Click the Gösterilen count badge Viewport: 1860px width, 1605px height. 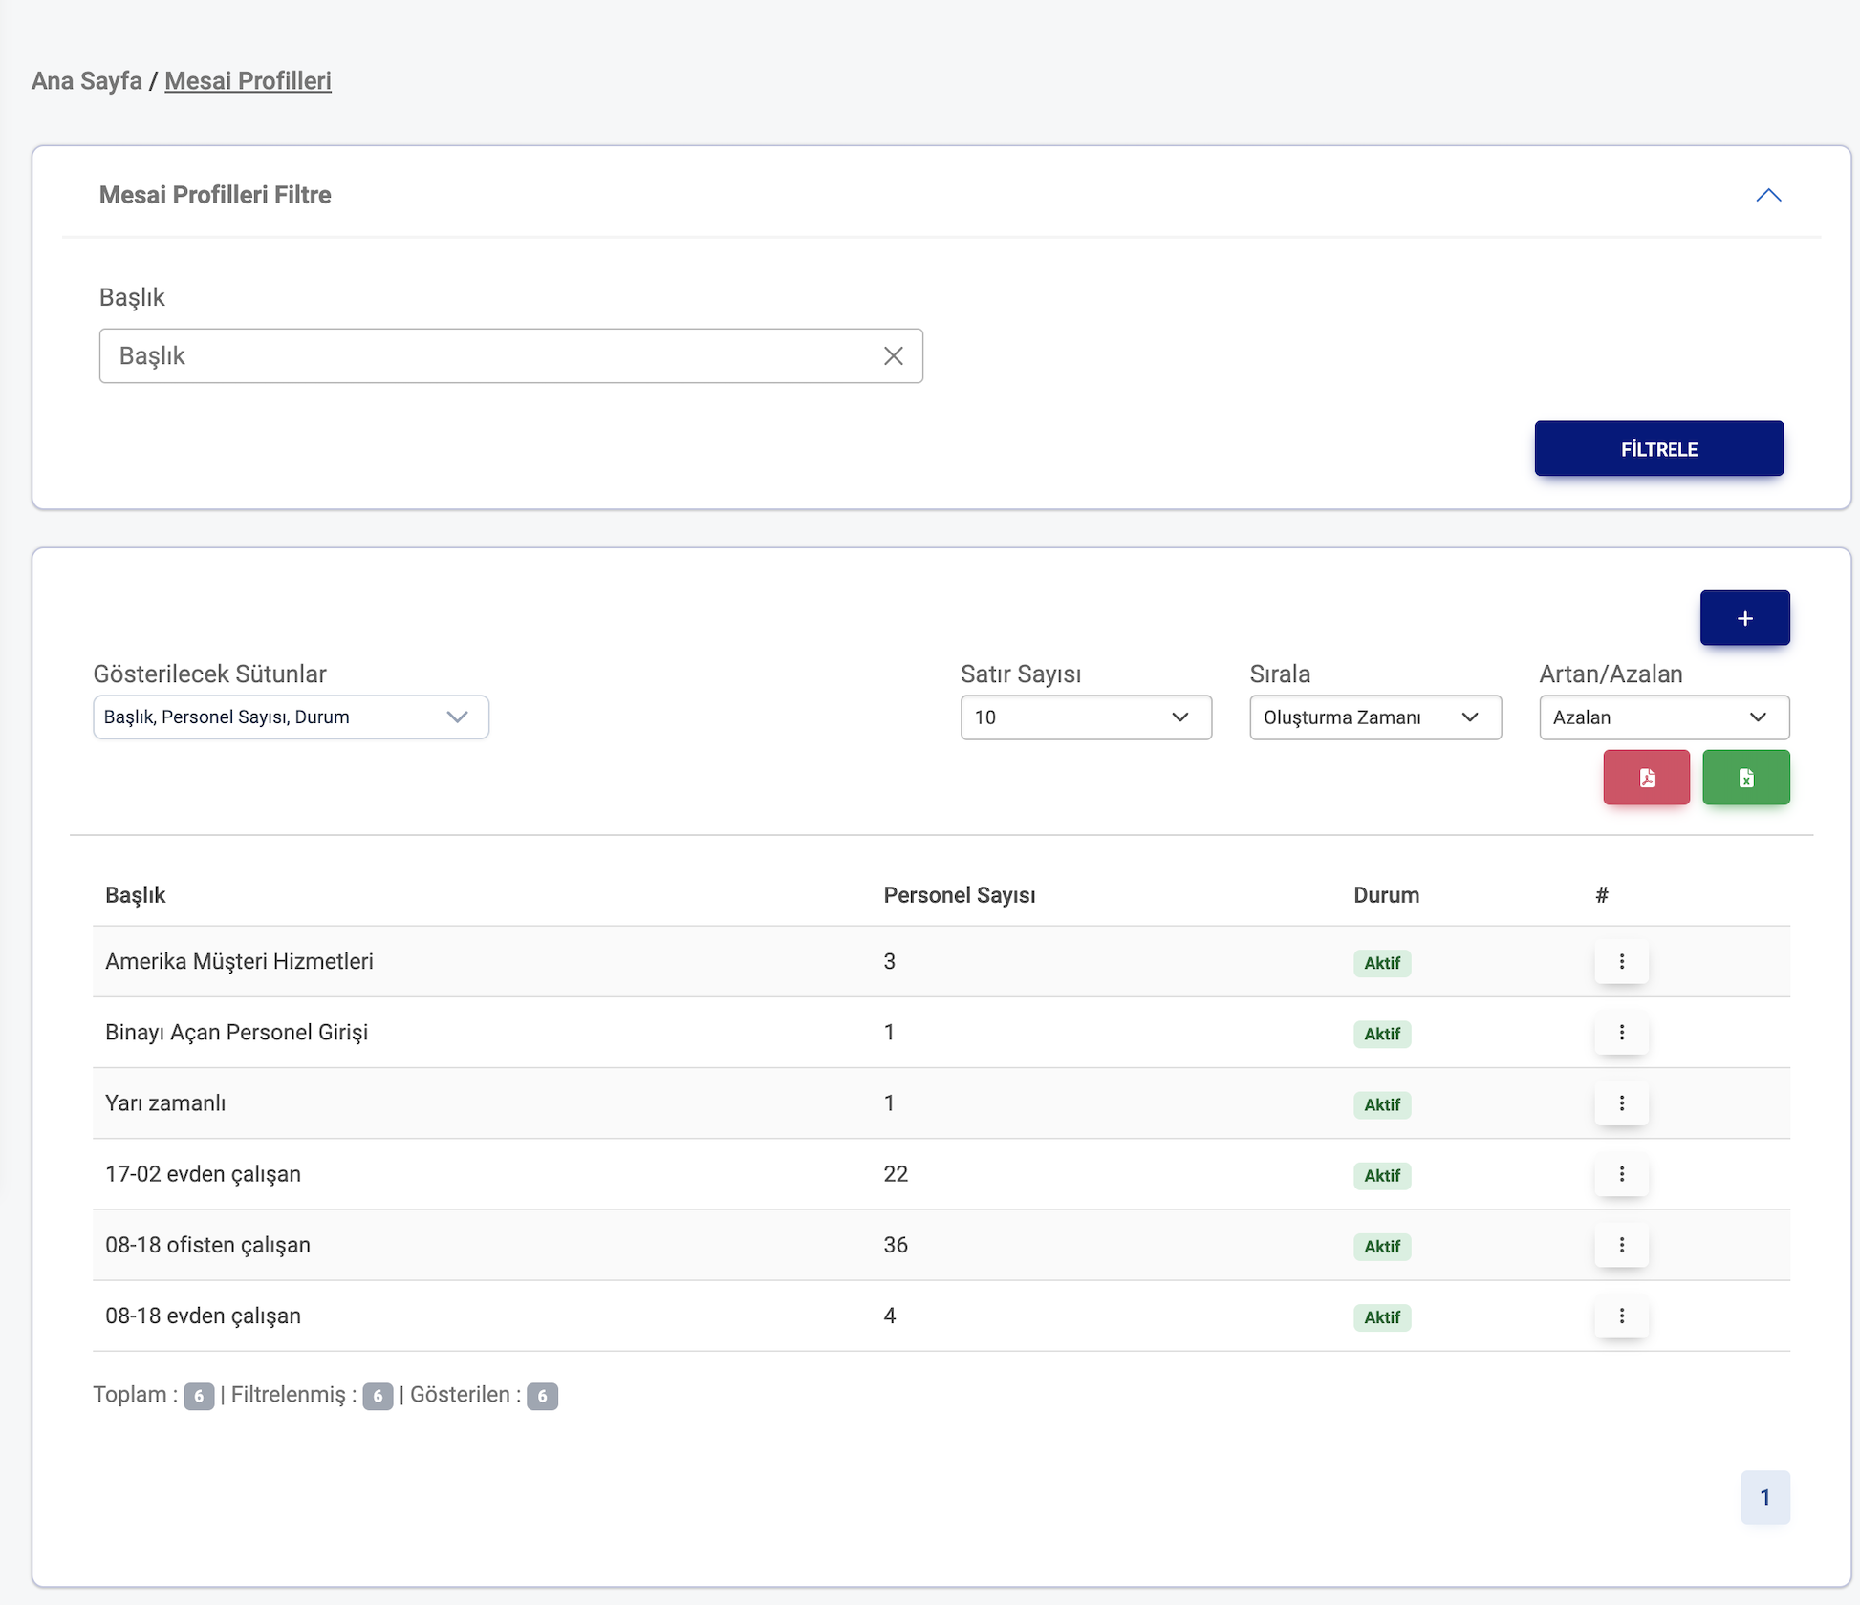542,1396
